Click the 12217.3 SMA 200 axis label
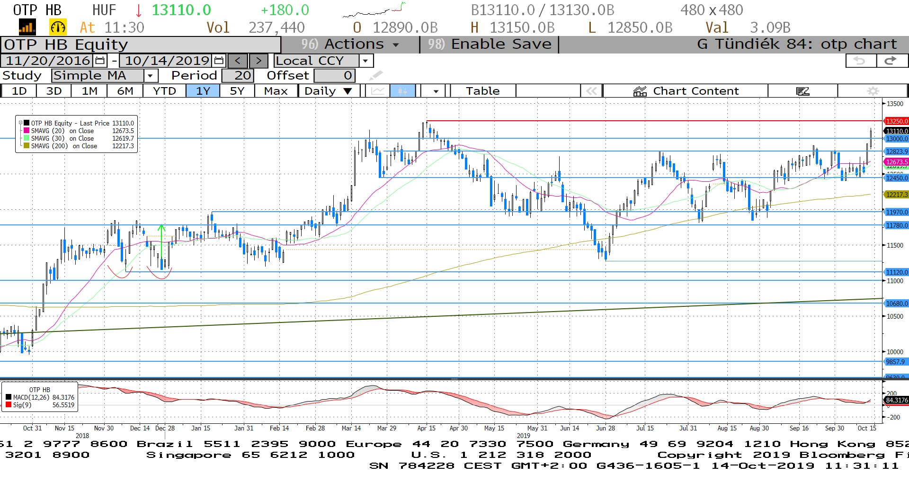 (897, 195)
